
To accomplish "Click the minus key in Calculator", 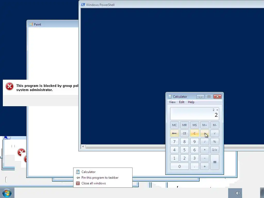I will [204, 158].
